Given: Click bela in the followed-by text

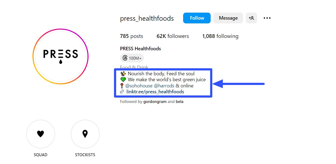Looking at the screenshot, I should [180, 102].
